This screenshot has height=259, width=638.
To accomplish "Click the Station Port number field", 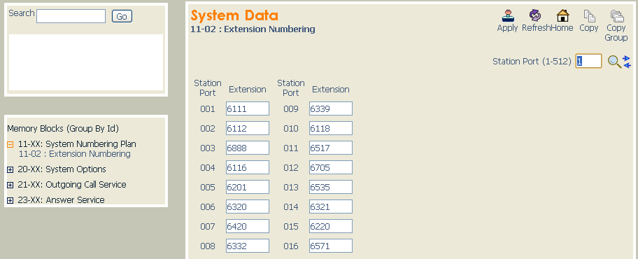I will [588, 61].
